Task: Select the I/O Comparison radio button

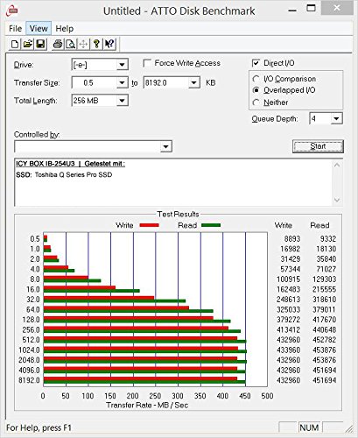Action: [256, 79]
